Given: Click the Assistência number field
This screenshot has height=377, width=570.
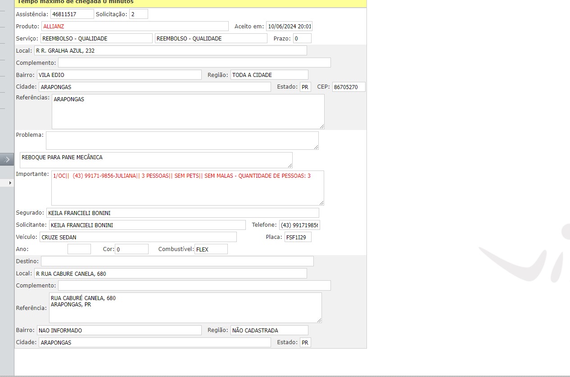Looking at the screenshot, I should coord(72,14).
